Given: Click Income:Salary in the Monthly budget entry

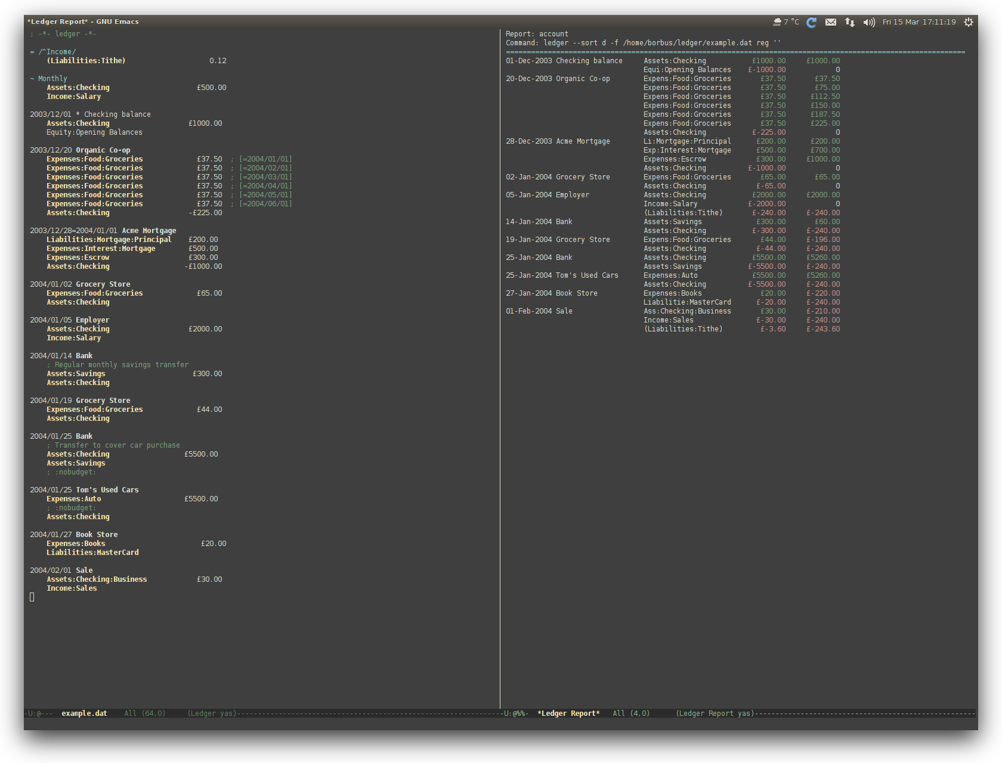Looking at the screenshot, I should (74, 96).
